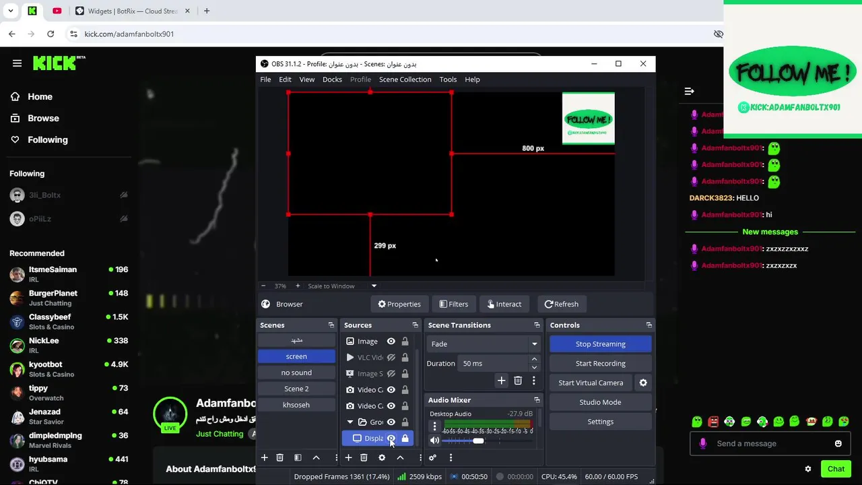Open Kick hamburger menu

point(17,63)
